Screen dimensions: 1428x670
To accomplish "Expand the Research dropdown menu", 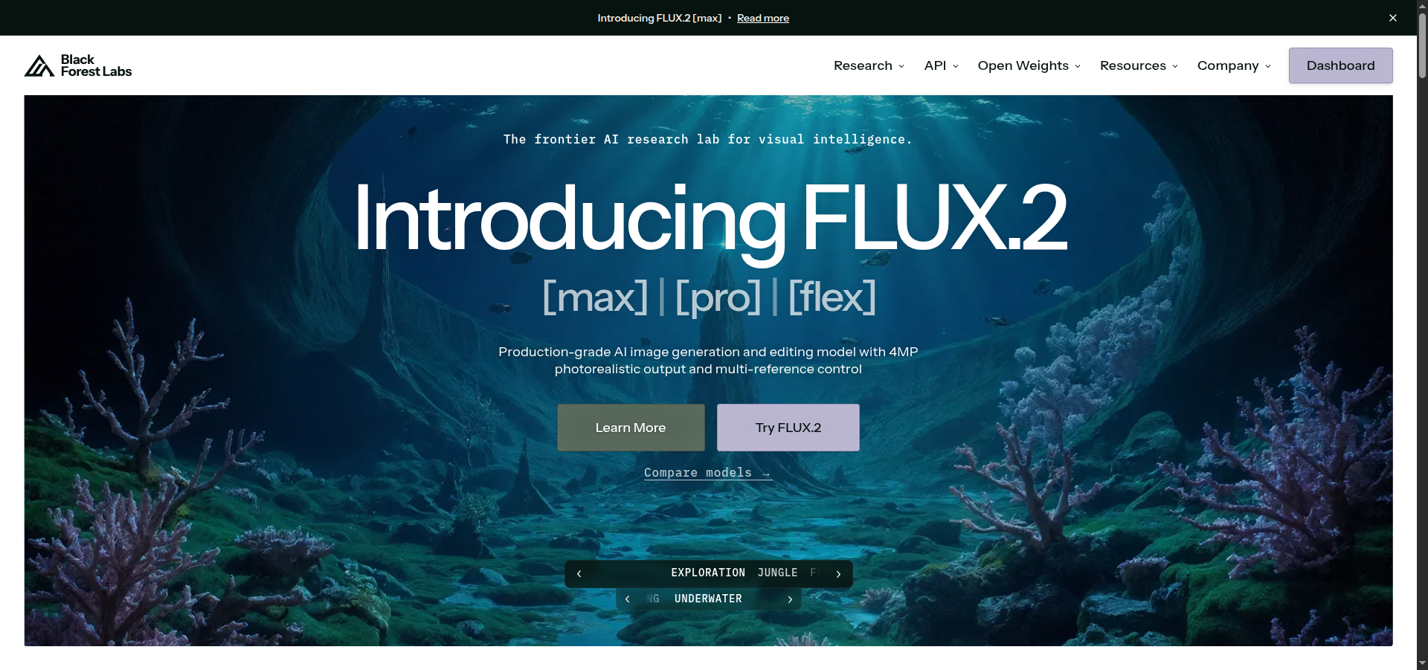I will [x=869, y=65].
